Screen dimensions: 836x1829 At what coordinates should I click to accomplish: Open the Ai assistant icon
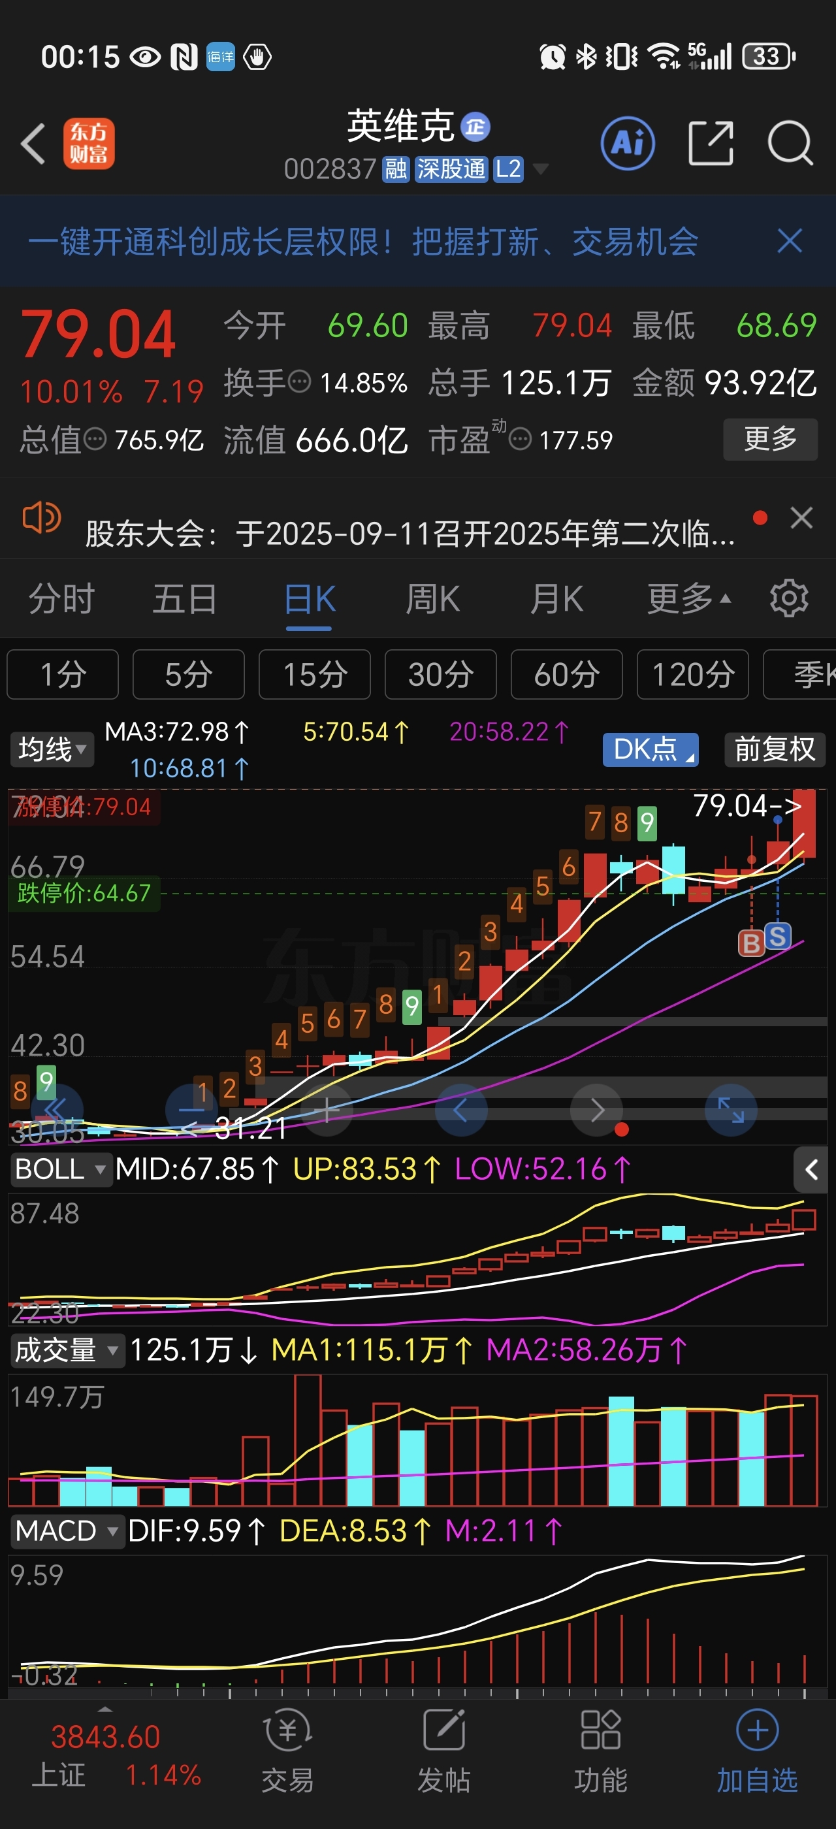pos(628,144)
